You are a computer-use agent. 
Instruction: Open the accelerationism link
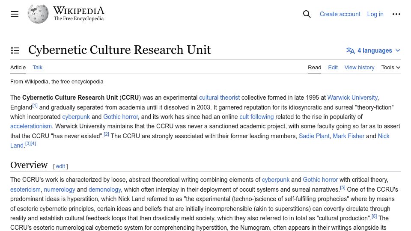tap(31, 126)
